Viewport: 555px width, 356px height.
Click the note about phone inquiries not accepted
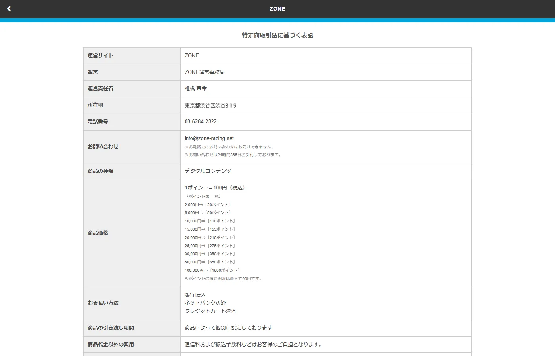pos(230,147)
